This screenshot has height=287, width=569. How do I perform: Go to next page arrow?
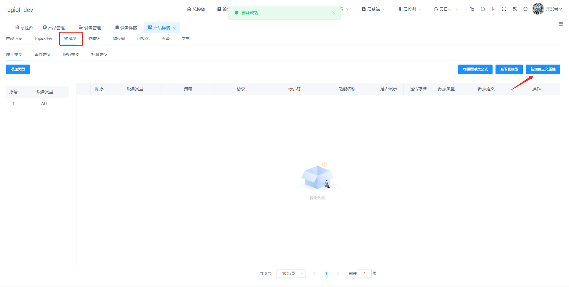coord(338,274)
